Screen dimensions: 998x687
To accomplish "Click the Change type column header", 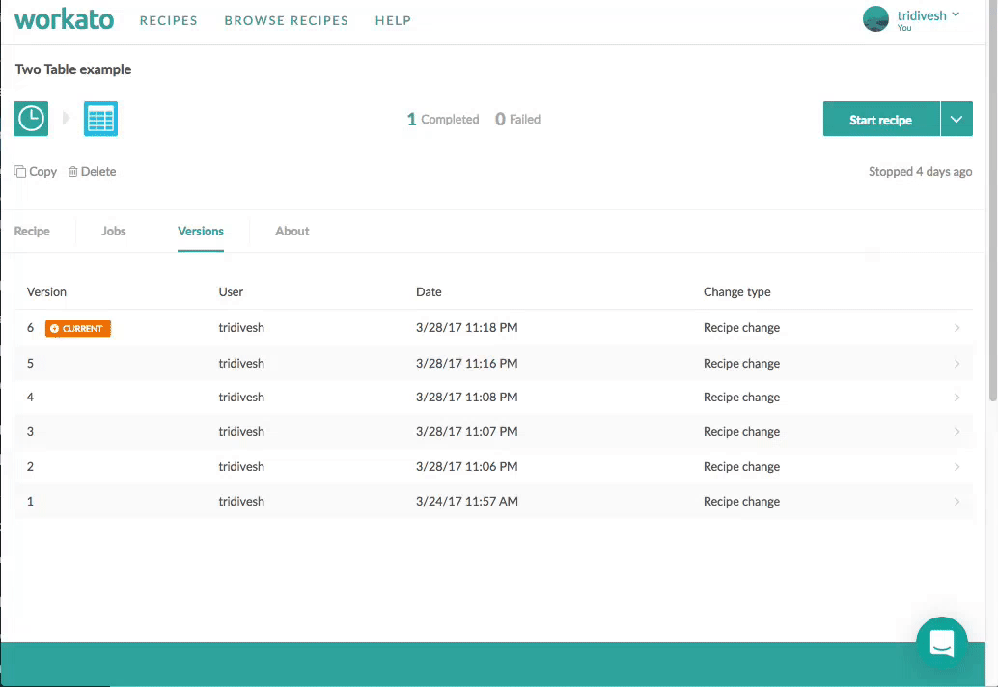I will (x=737, y=292).
